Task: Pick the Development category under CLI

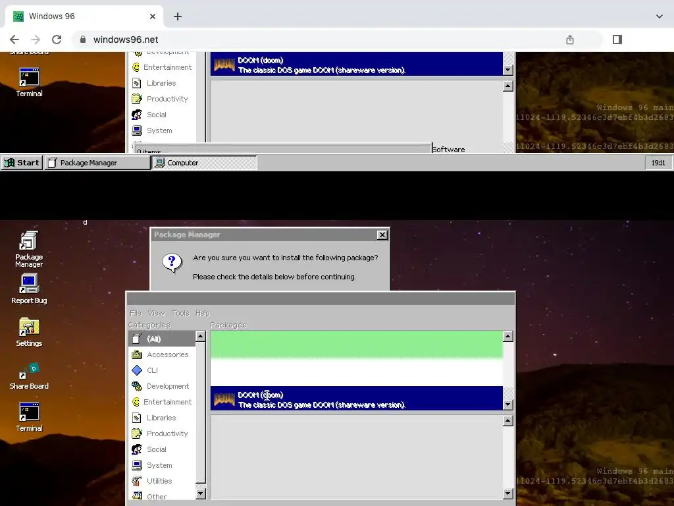Action: 162,386
